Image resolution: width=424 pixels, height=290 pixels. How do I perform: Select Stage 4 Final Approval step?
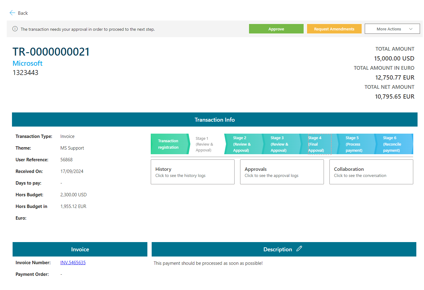coord(318,144)
